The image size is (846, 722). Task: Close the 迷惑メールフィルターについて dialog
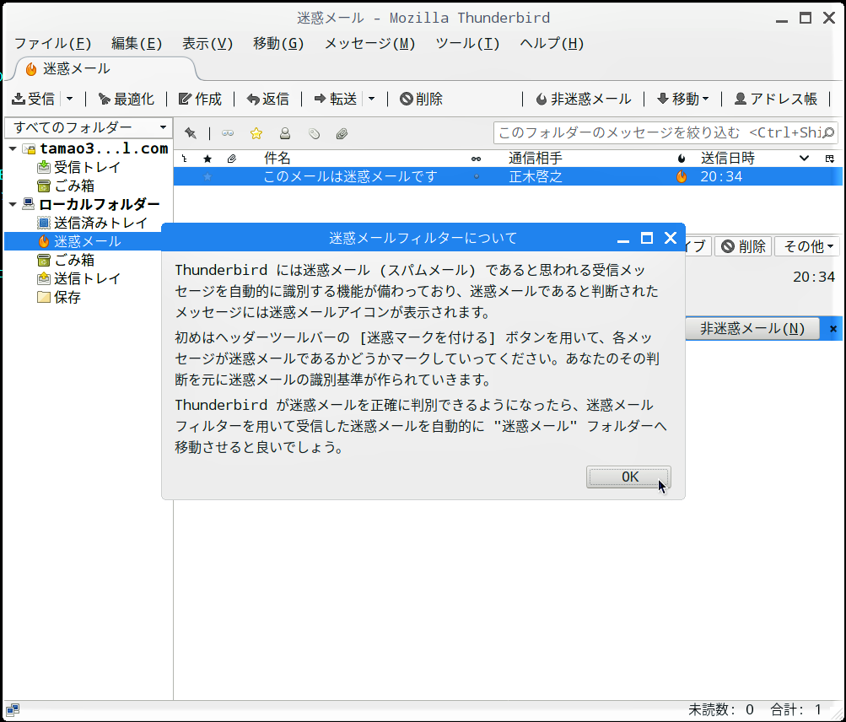tap(670, 238)
